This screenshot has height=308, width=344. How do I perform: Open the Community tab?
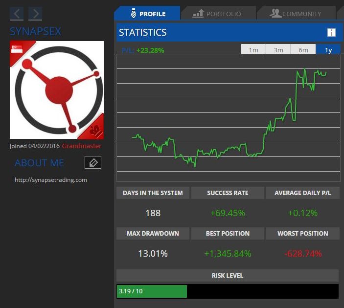[296, 14]
